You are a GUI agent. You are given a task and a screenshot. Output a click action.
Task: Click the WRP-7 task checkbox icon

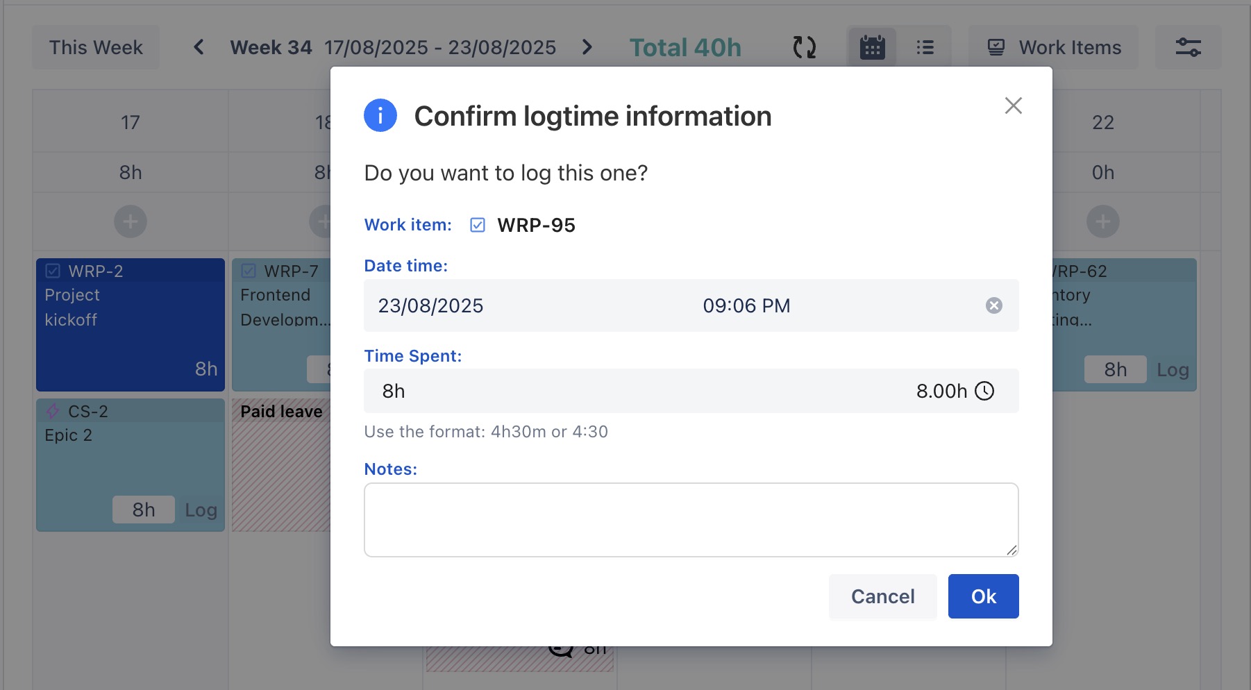coord(249,271)
